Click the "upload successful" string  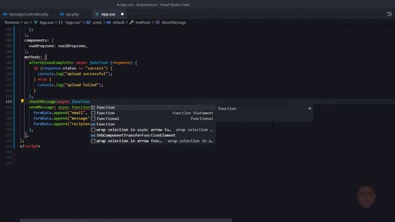click(x=87, y=74)
